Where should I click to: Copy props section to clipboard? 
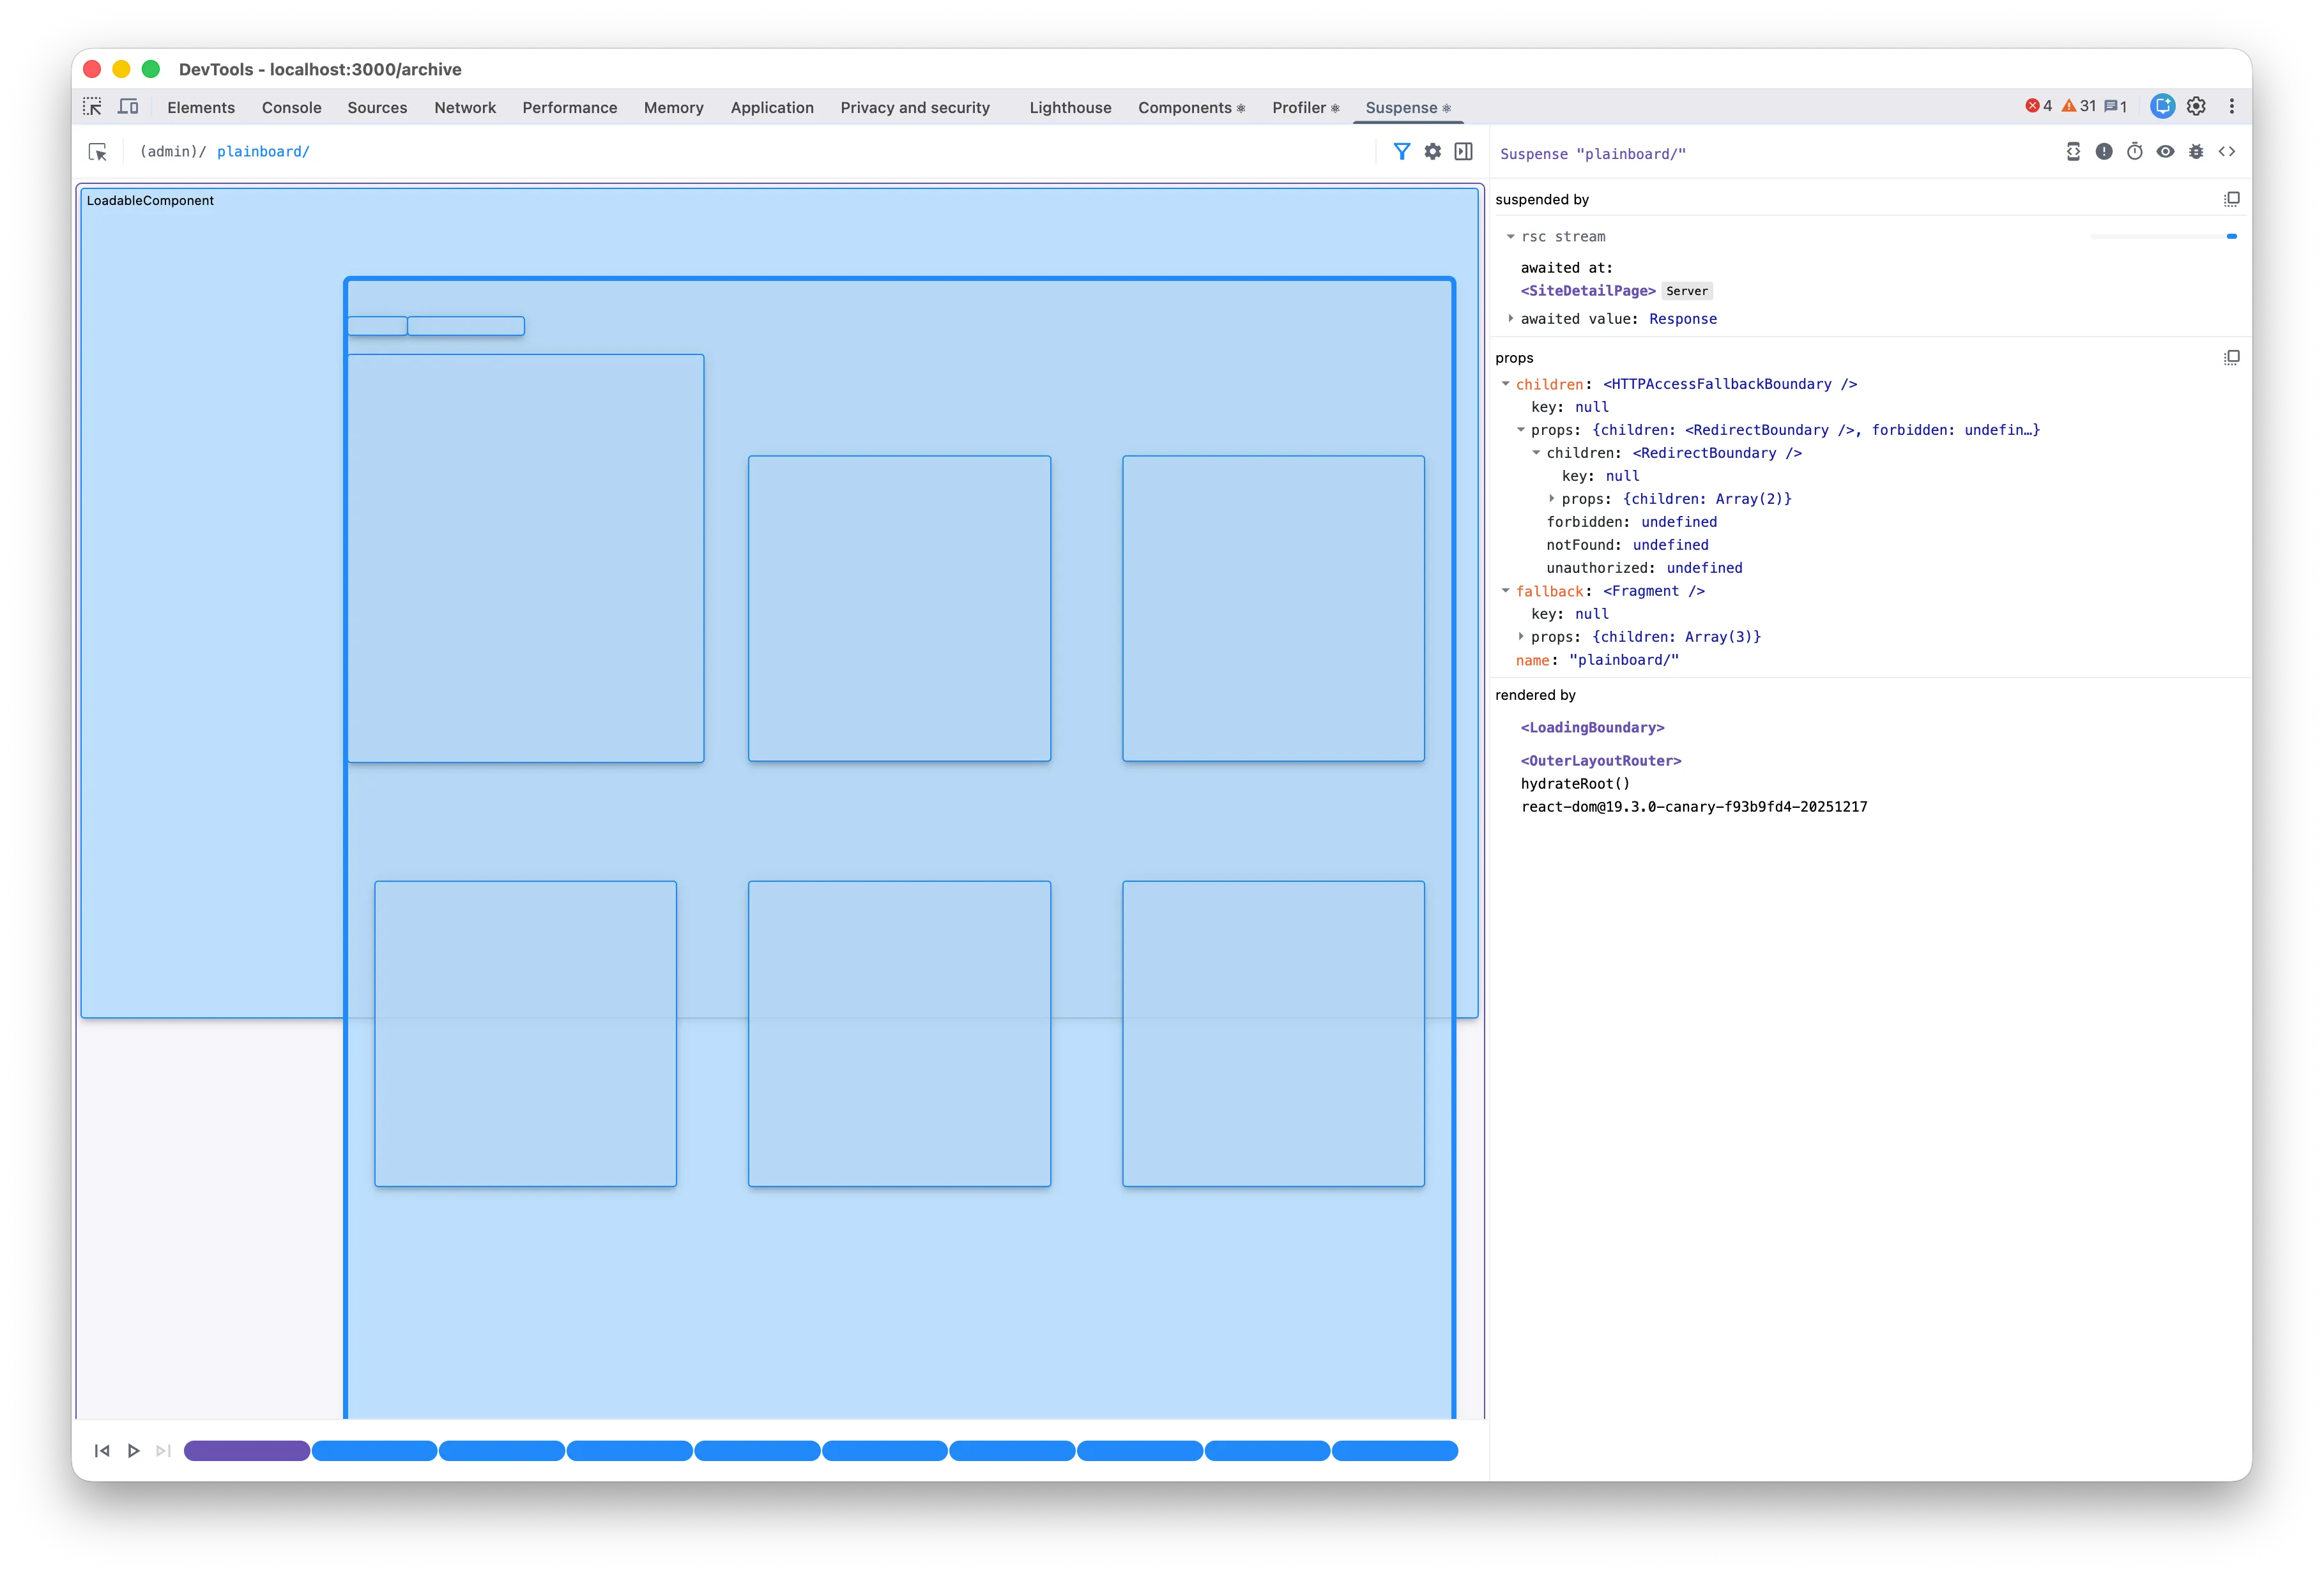pos(2231,358)
